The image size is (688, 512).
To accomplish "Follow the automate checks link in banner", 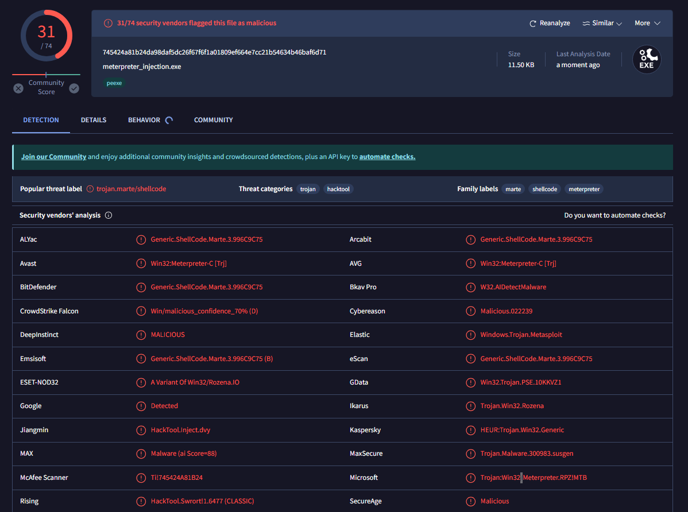I will [387, 157].
